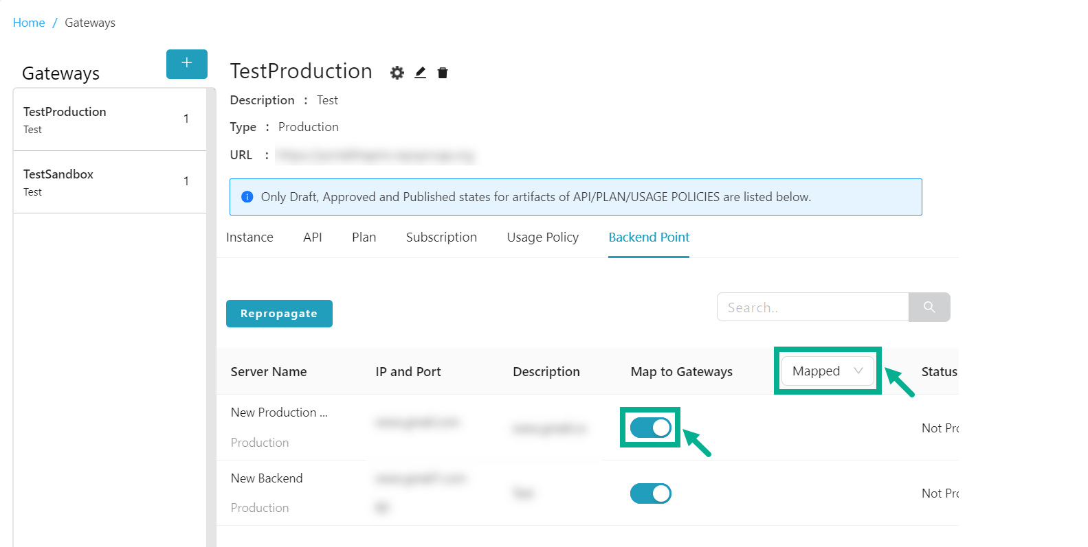1088x547 pixels.
Task: Click Not Pr status for New Production
Action: [940, 428]
